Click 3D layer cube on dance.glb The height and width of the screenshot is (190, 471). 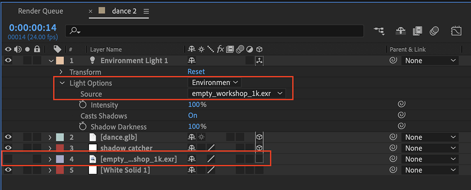pos(260,137)
